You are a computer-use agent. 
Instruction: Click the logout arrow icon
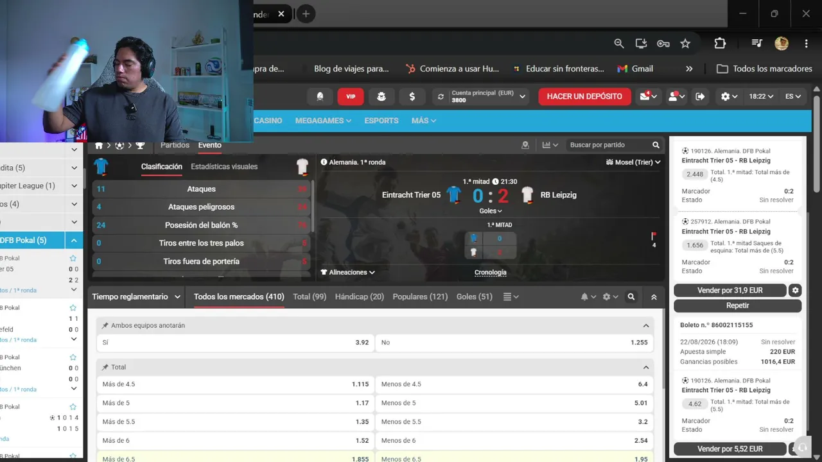(700, 96)
